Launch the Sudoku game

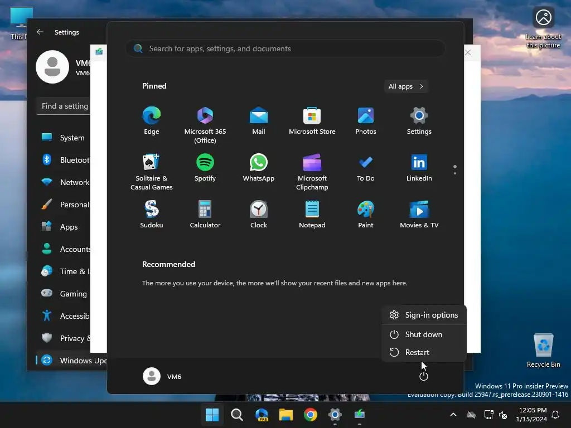152,215
